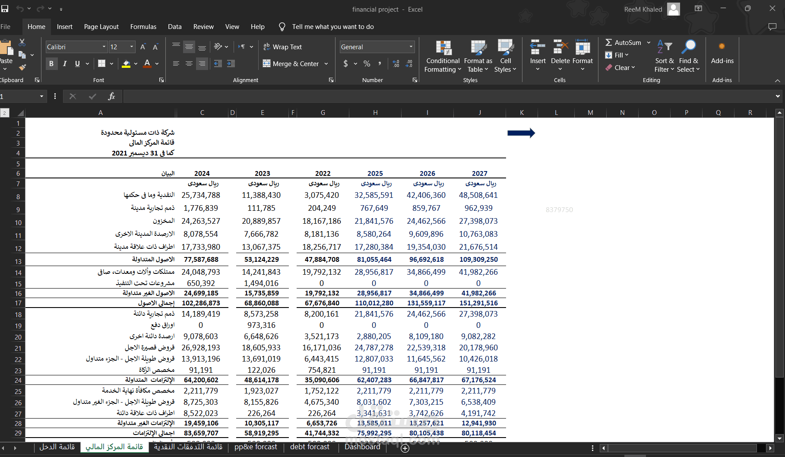The width and height of the screenshot is (785, 457).
Task: Expand the AutoSum dropdown arrow
Action: [x=649, y=42]
